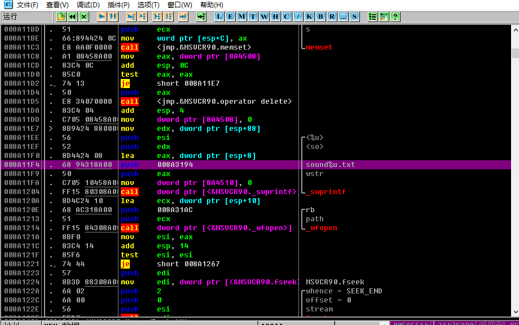Click the 'je short 008A1267' instruction

(x=170, y=263)
